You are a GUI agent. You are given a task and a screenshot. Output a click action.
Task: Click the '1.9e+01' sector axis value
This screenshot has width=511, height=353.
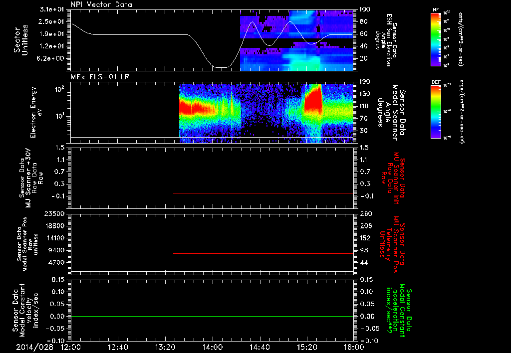tap(52, 34)
